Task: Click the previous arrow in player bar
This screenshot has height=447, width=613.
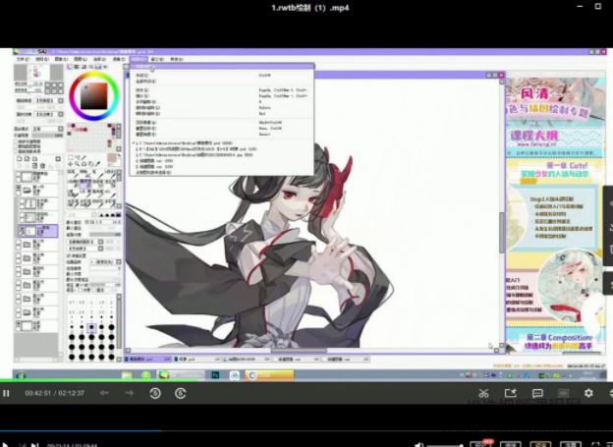Action: (104, 393)
